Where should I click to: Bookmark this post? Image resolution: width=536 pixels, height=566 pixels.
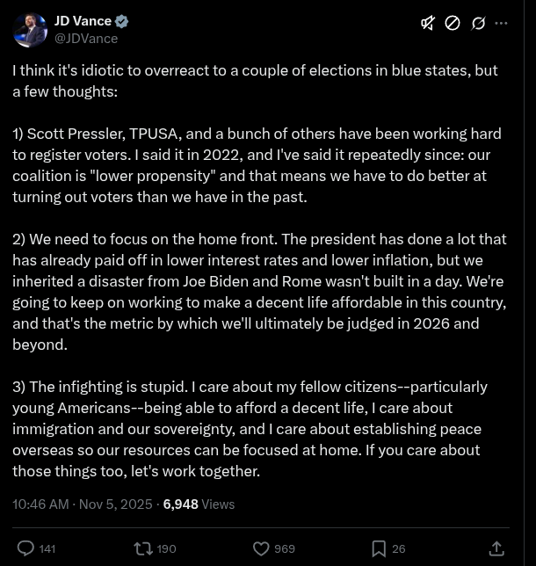379,548
